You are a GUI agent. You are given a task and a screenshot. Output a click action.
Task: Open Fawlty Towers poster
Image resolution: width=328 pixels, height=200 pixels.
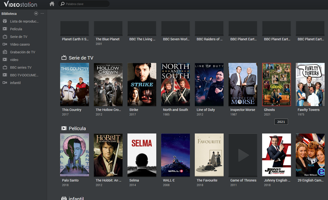coord(310,84)
